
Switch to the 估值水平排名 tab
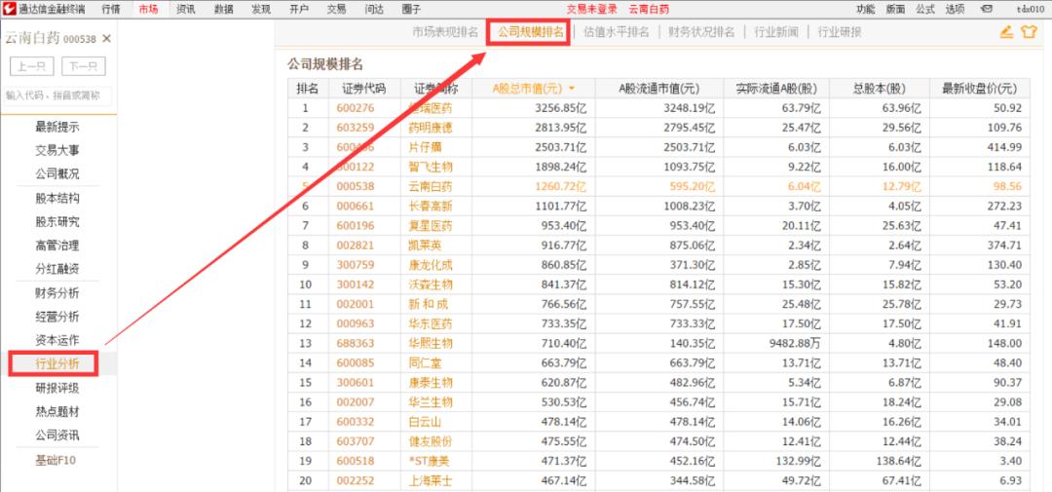[x=616, y=32]
